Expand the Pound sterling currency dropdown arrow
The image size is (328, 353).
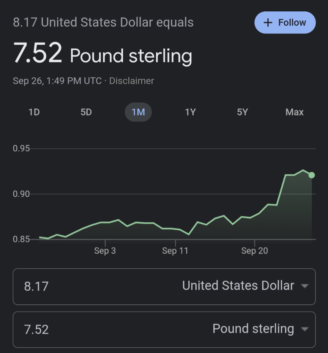click(x=304, y=329)
